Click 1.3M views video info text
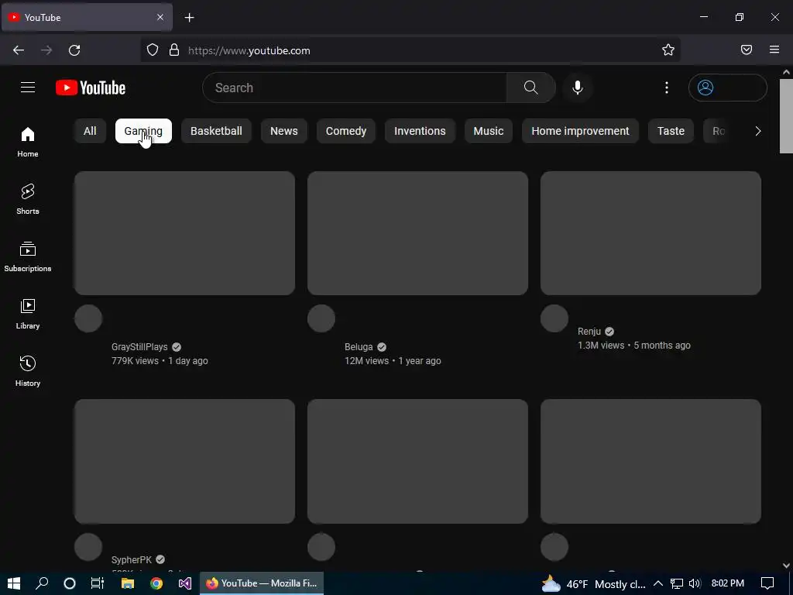 tap(634, 346)
